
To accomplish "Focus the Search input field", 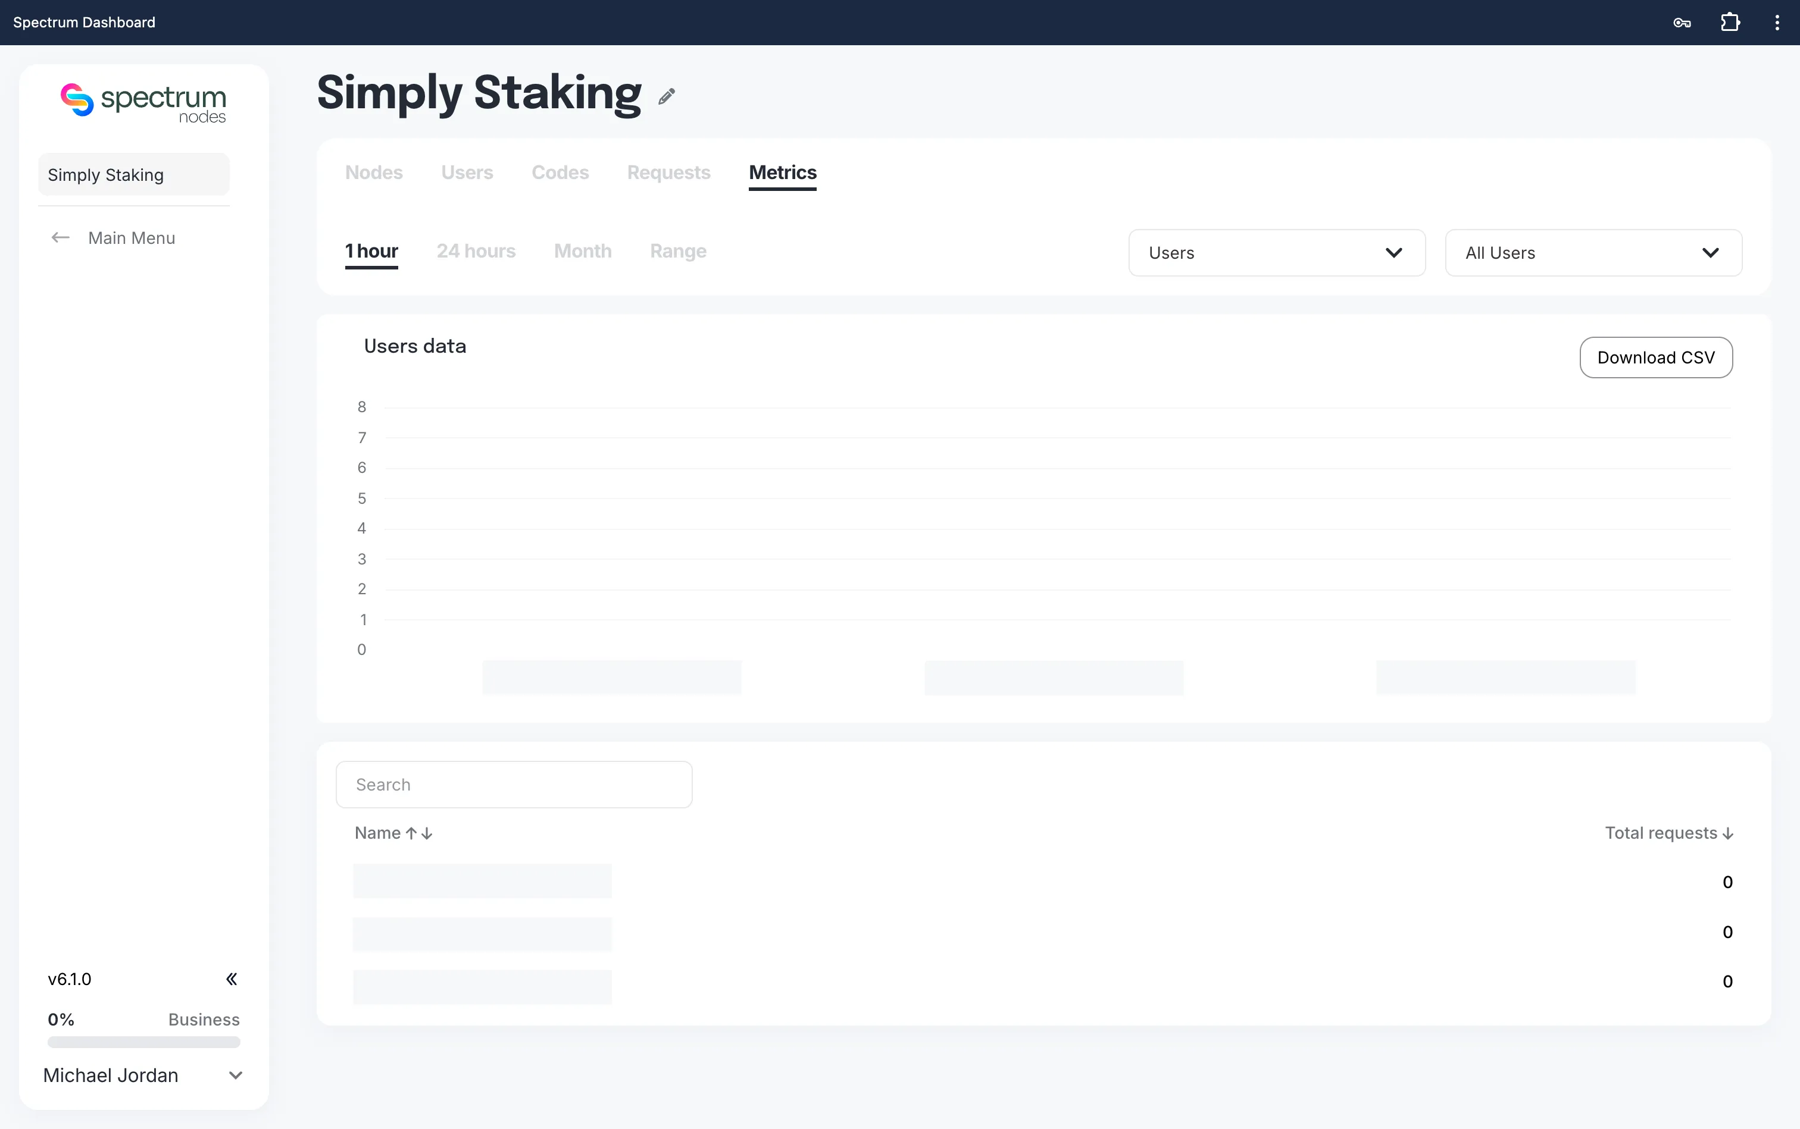I will coord(514,785).
